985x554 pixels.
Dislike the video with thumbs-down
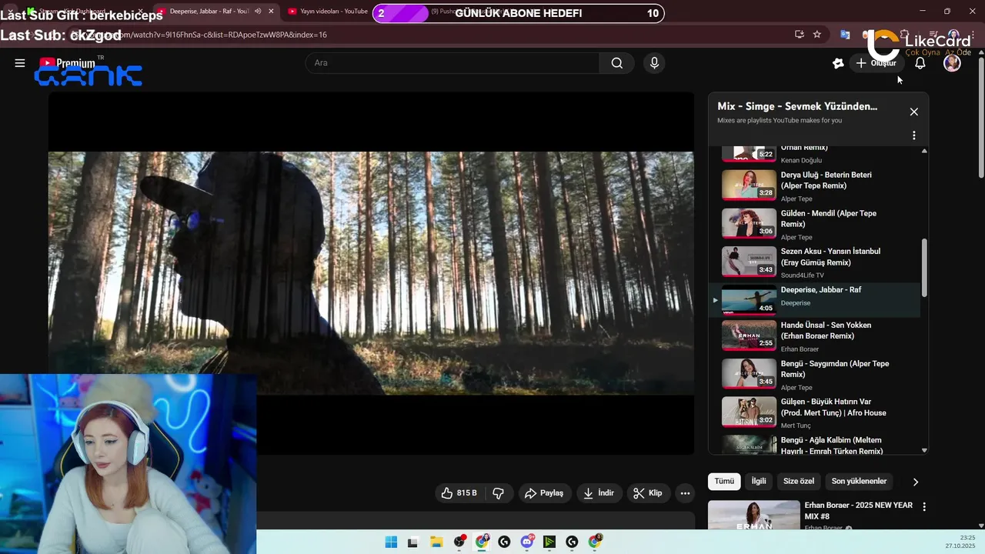pos(498,493)
